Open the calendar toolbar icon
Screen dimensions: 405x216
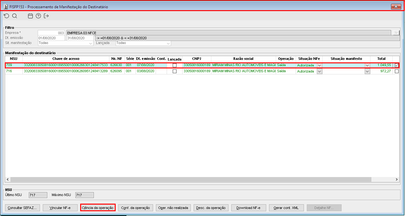30,16
